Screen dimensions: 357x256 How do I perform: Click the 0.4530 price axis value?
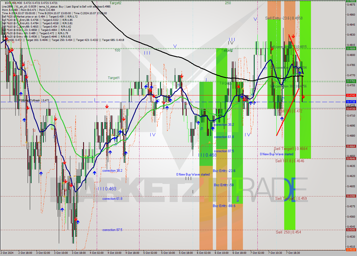[351, 237]
